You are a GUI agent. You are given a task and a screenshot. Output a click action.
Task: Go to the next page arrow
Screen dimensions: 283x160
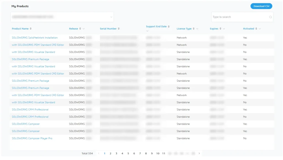pyautogui.click(x=199, y=153)
